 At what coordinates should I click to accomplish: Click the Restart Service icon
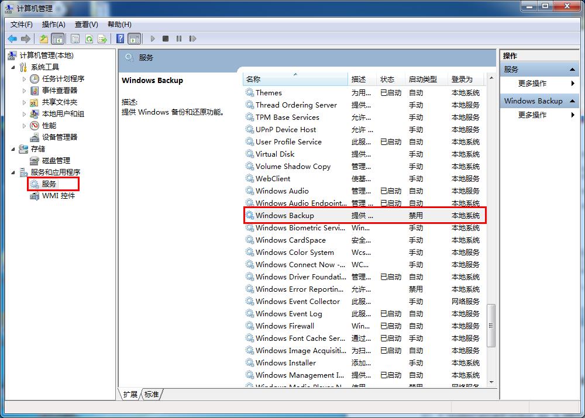(192, 39)
